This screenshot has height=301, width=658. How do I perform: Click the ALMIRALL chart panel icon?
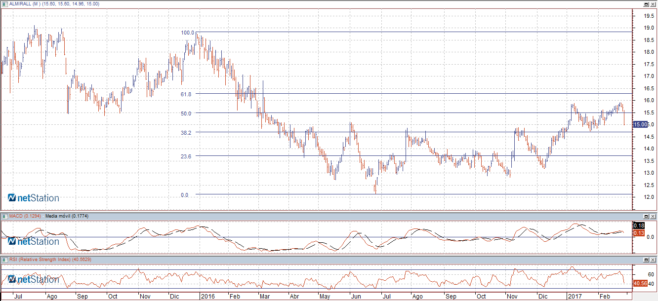pos(5,4)
